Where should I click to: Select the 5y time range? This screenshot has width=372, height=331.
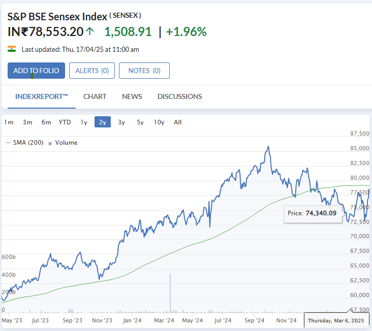(140, 122)
